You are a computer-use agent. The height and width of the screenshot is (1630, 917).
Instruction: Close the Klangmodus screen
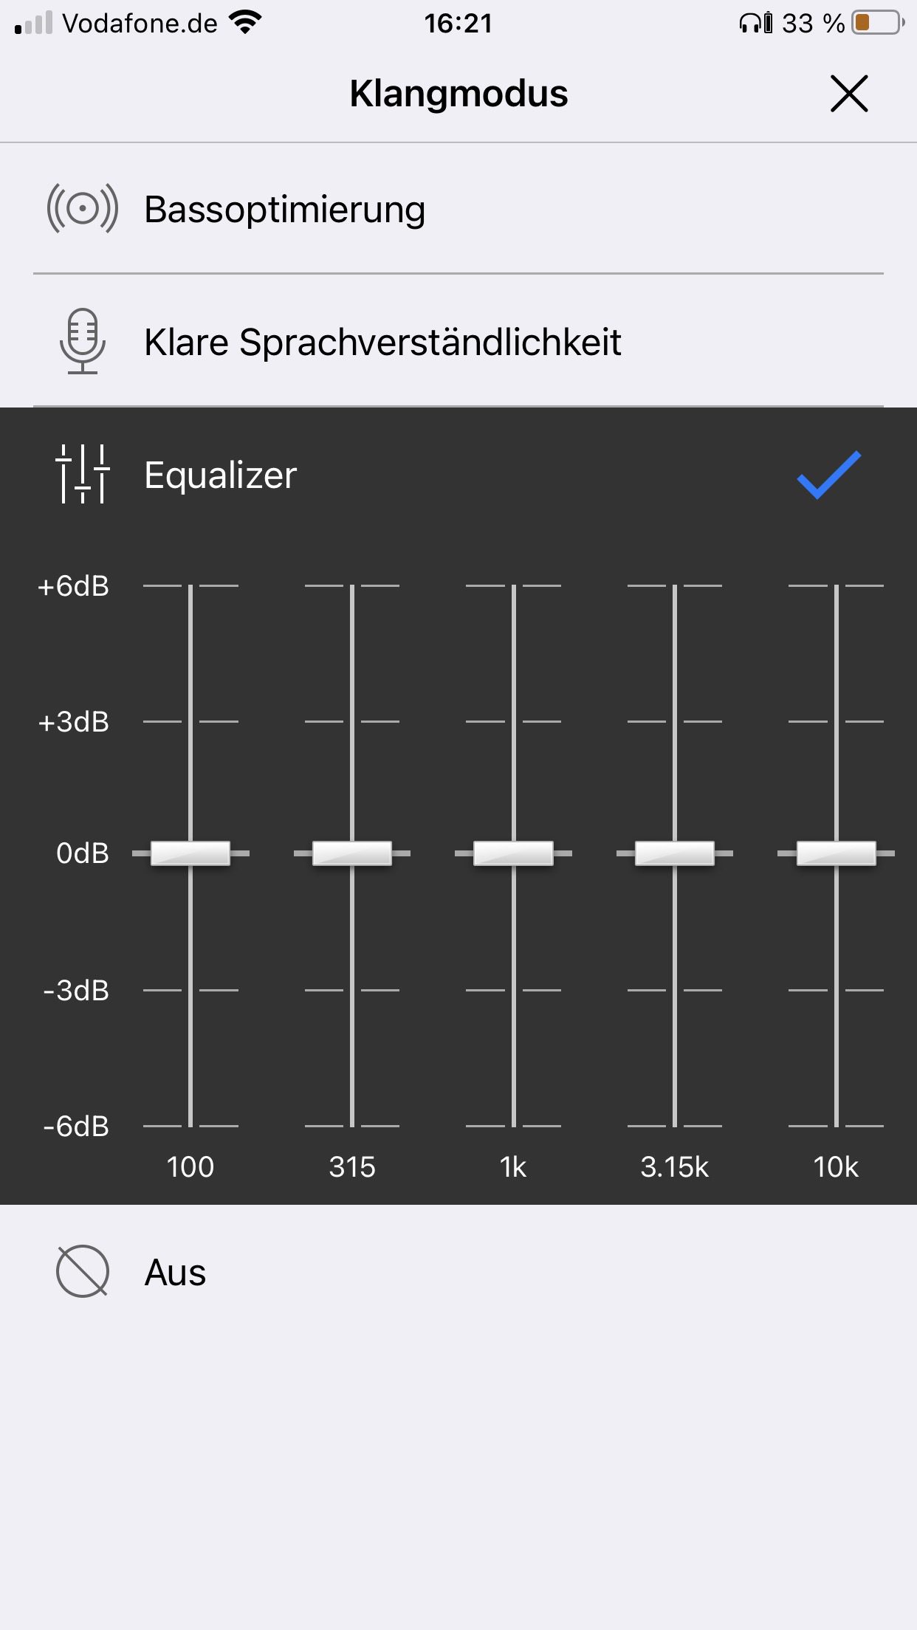848,94
